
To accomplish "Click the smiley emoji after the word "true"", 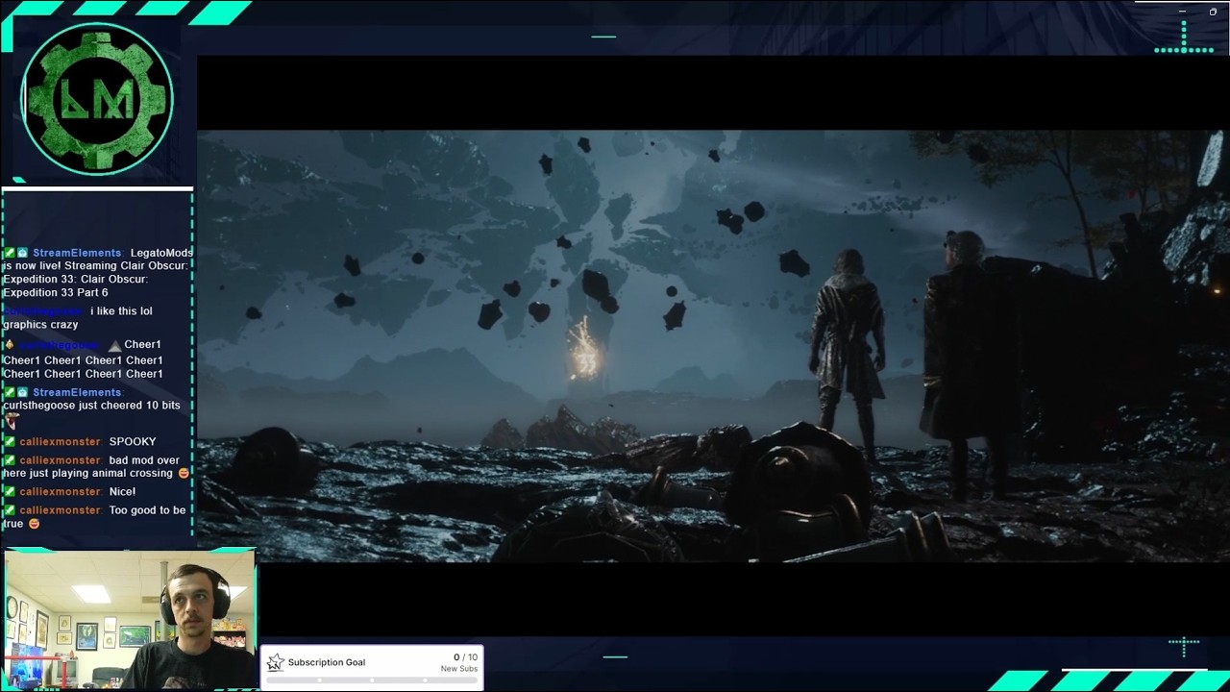I will click(34, 524).
